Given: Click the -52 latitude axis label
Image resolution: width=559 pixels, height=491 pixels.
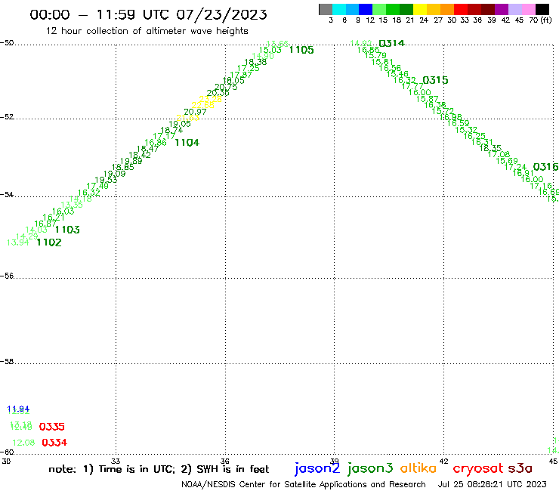Looking at the screenshot, I should coord(7,117).
